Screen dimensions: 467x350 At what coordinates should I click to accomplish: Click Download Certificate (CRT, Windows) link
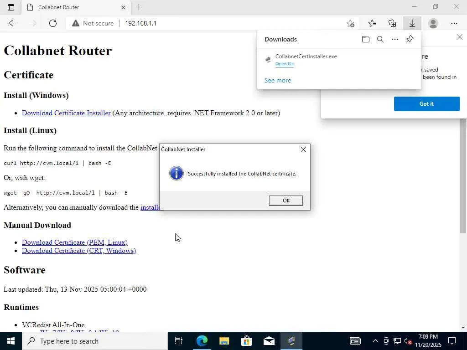79,251
